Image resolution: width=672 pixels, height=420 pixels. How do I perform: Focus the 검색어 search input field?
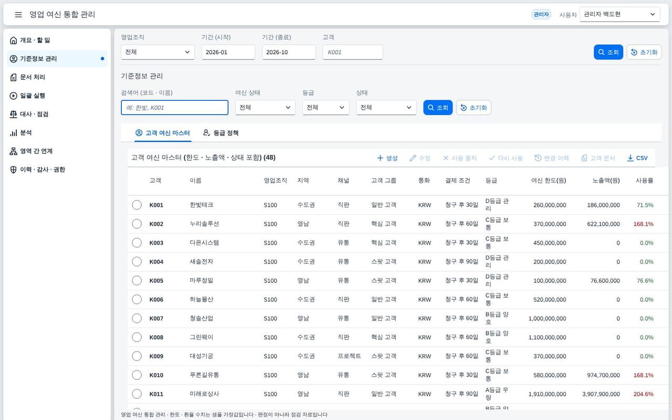(x=175, y=107)
